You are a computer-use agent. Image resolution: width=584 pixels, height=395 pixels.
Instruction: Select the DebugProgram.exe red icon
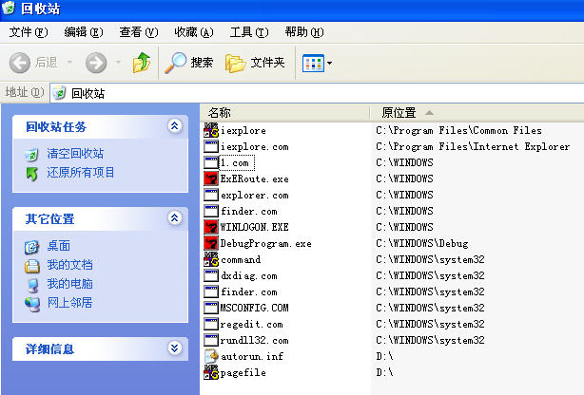point(211,243)
